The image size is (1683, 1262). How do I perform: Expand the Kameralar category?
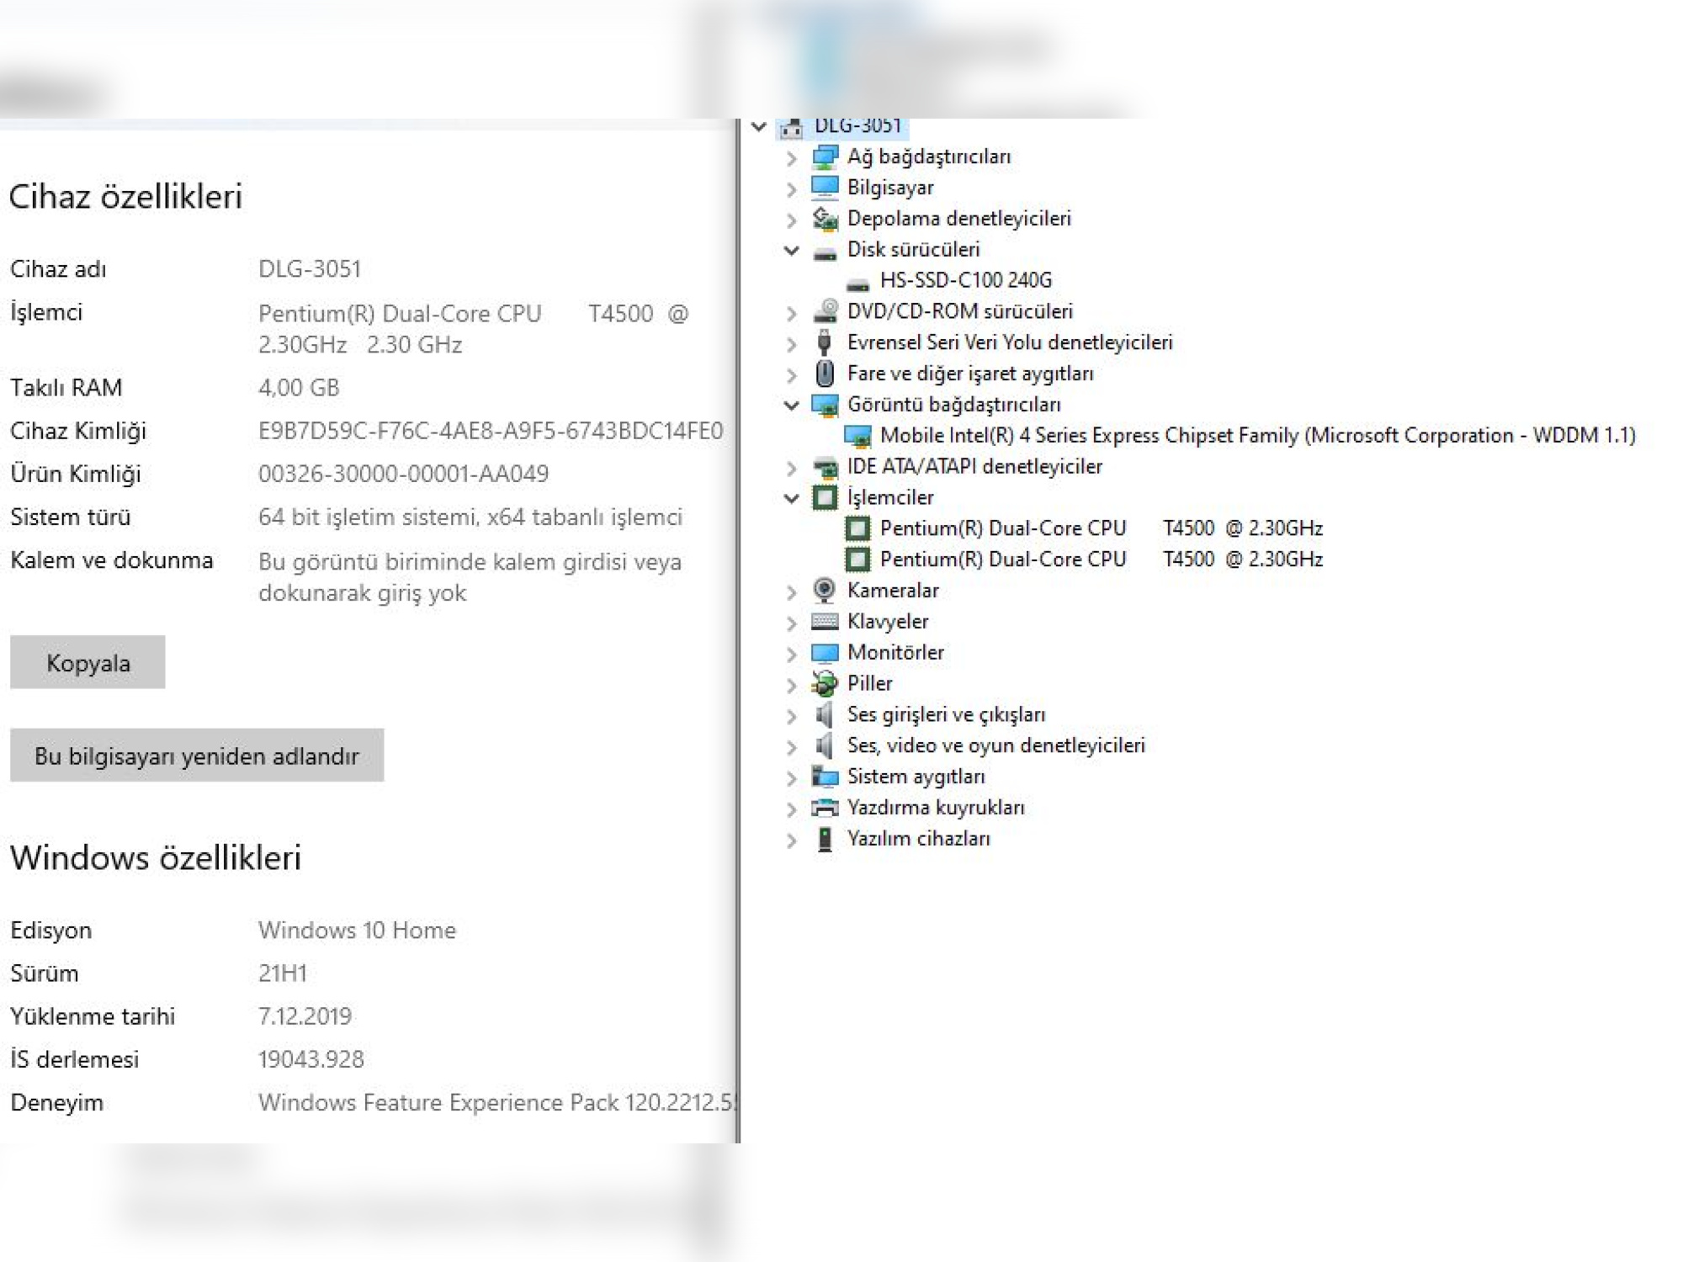point(791,591)
